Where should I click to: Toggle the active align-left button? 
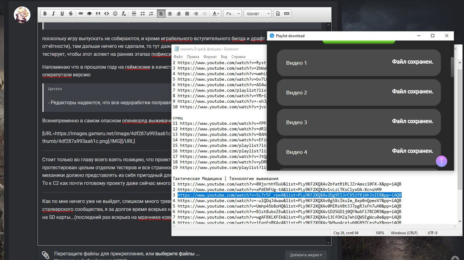[x=161, y=14]
